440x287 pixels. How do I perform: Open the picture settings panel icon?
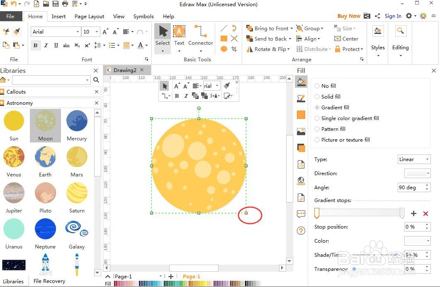point(301,131)
